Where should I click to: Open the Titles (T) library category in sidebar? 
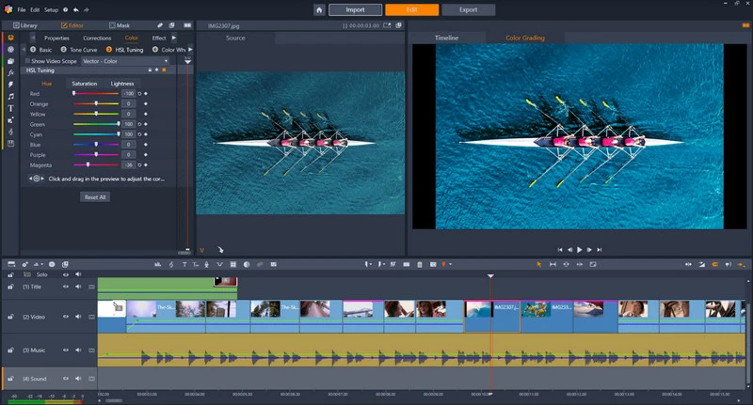10,108
